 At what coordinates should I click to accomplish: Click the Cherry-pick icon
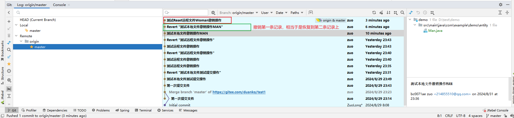(x=381, y=13)
